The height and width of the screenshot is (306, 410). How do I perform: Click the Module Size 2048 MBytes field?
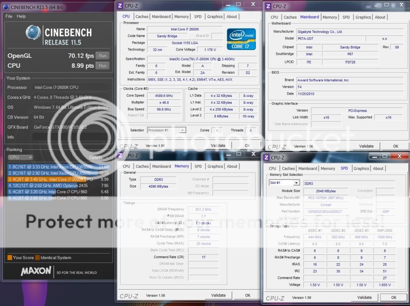325,191
